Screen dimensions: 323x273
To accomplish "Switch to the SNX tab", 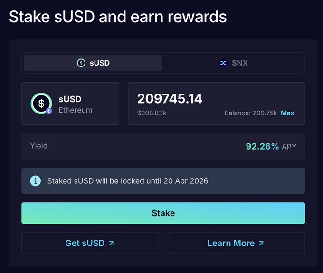I will [x=234, y=63].
